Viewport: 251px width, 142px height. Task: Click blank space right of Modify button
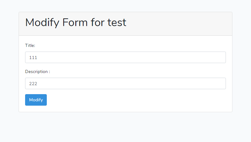139,100
